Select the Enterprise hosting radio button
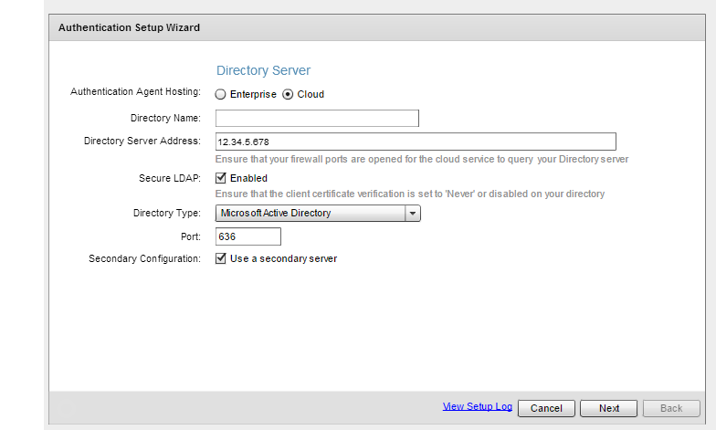 click(220, 94)
